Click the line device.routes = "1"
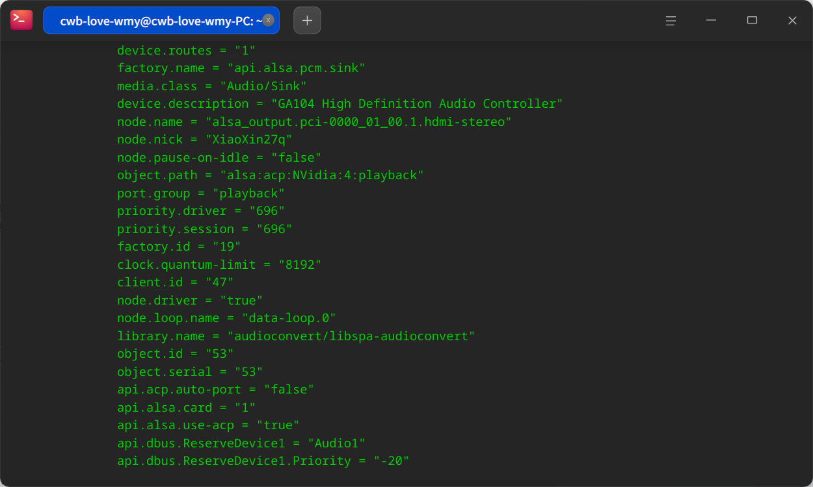Screen dimensions: 813x487 [187, 51]
